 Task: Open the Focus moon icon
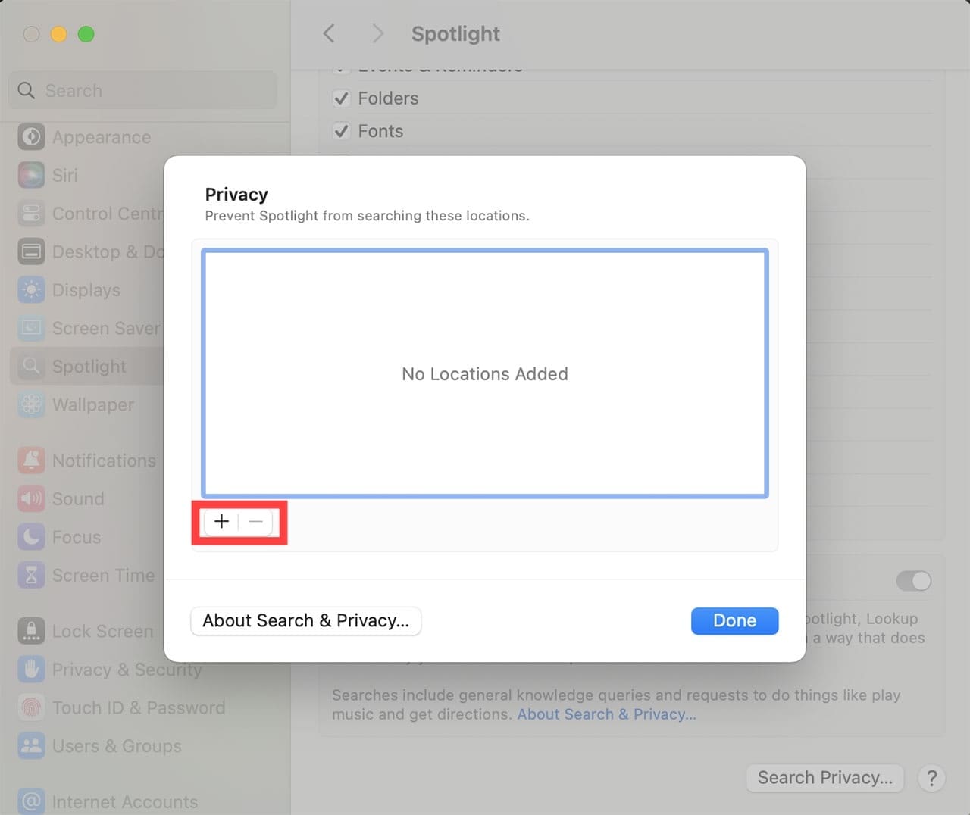[x=31, y=537]
